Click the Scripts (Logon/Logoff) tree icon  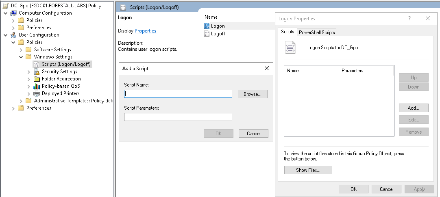click(37, 64)
